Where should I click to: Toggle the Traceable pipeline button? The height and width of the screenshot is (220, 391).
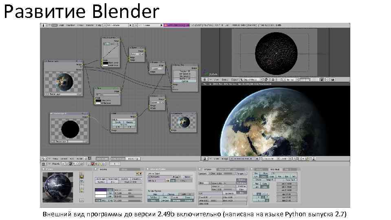coord(176,200)
